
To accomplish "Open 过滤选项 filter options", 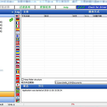I will tap(25, 7).
